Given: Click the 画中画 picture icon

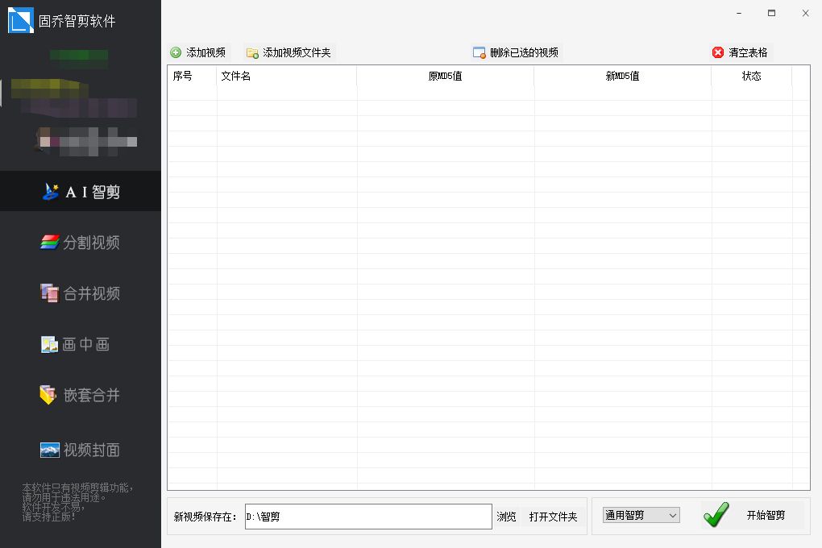Looking at the screenshot, I should 49,344.
